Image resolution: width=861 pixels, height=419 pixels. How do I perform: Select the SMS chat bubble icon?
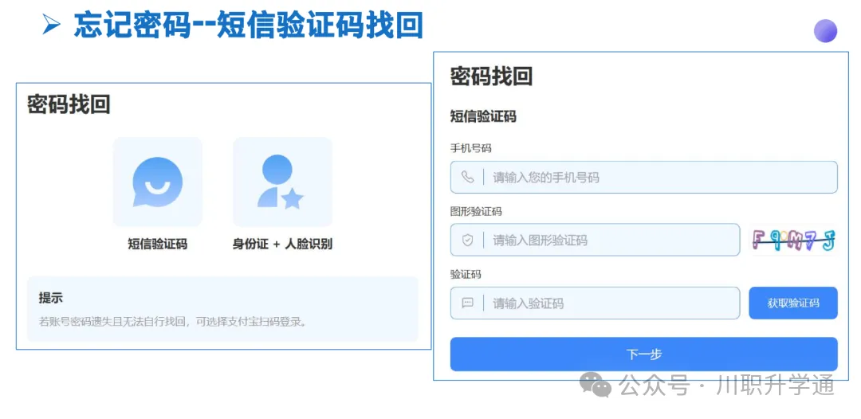(158, 182)
